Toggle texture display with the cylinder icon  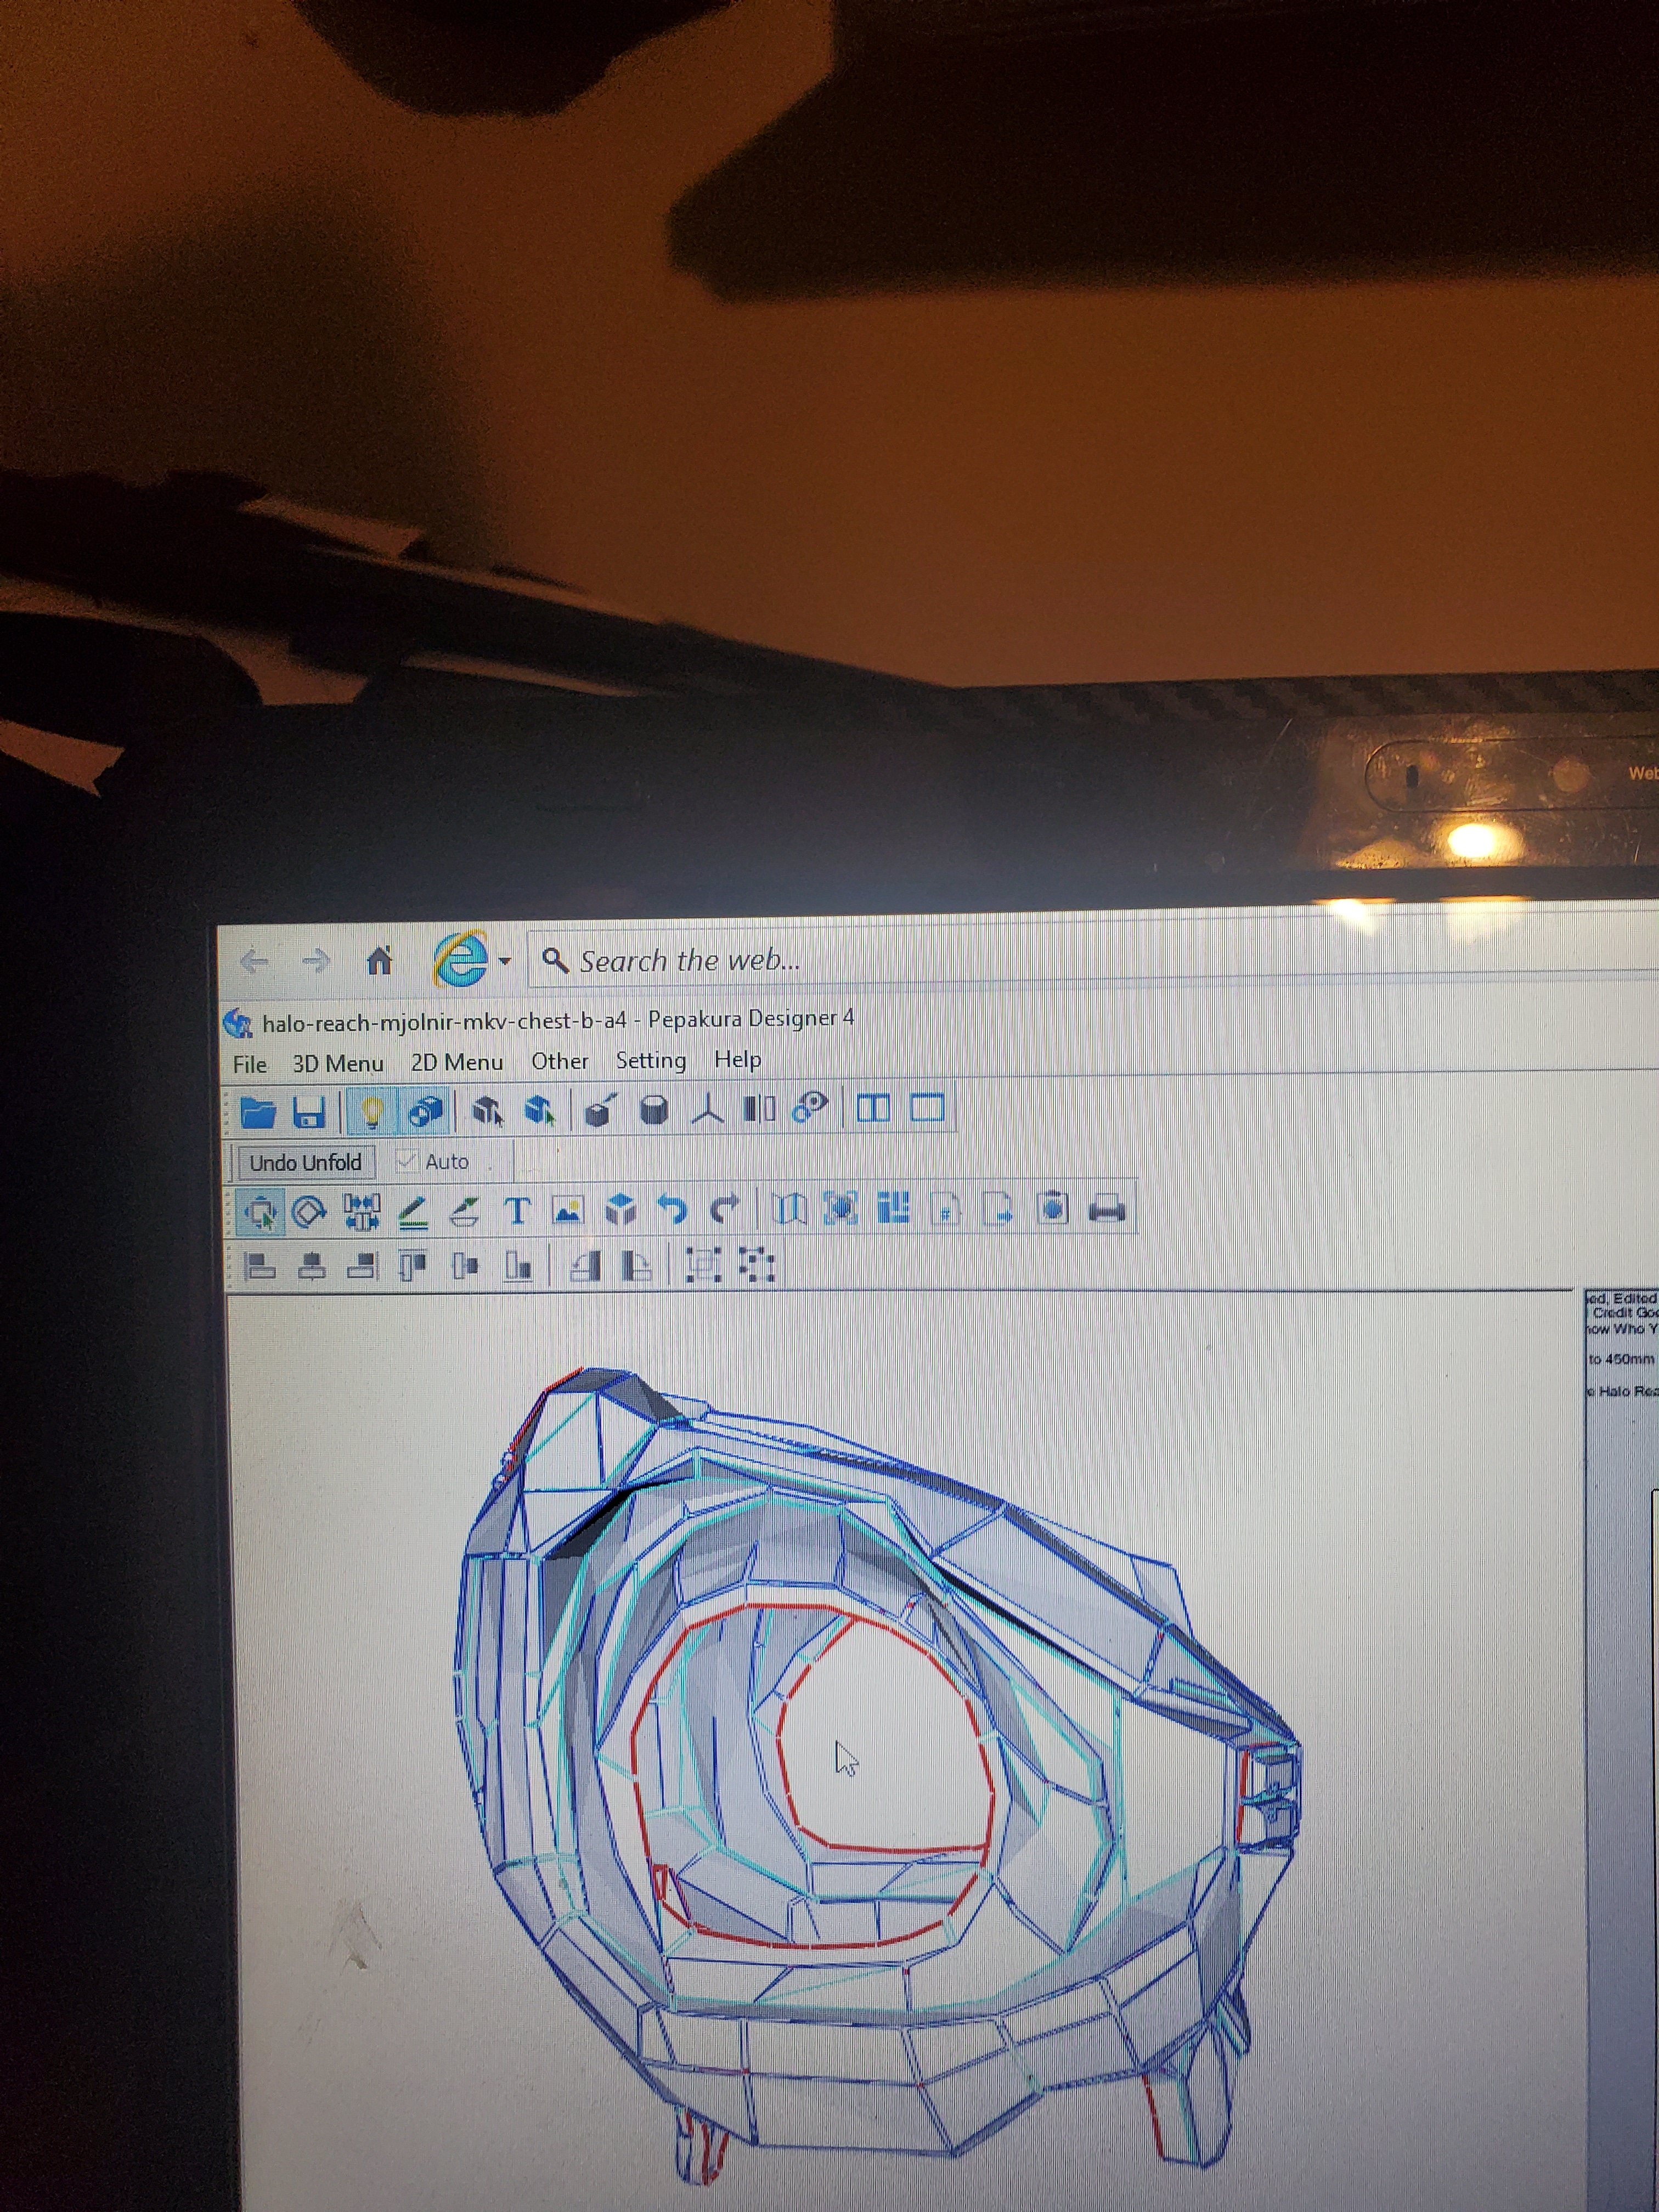pos(426,1112)
